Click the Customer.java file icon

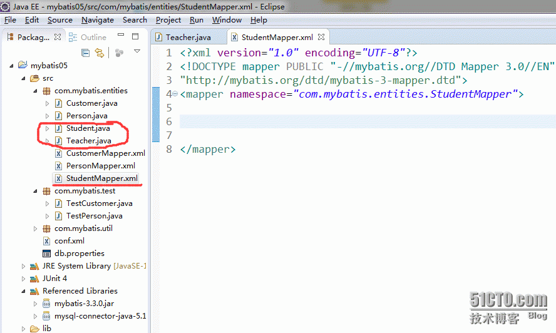pos(58,103)
